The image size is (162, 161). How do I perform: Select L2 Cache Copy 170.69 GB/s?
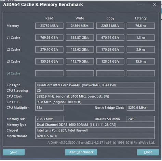click(x=110, y=49)
